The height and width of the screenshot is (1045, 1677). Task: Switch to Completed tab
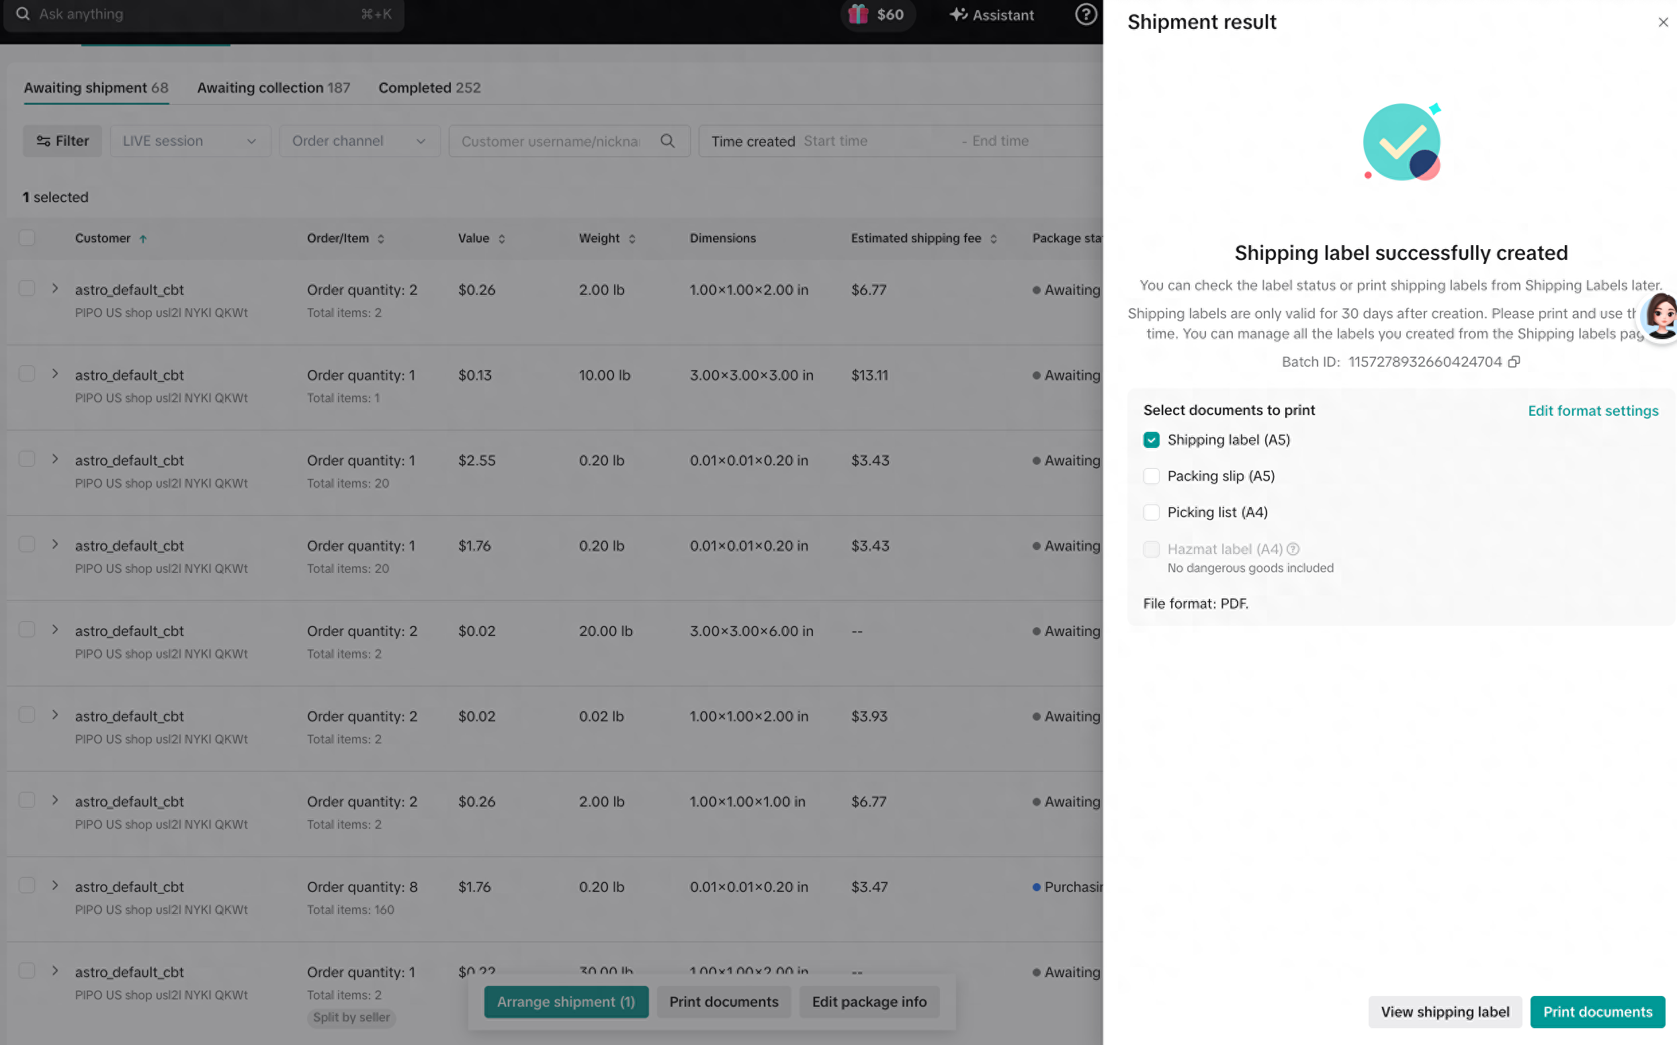429,88
